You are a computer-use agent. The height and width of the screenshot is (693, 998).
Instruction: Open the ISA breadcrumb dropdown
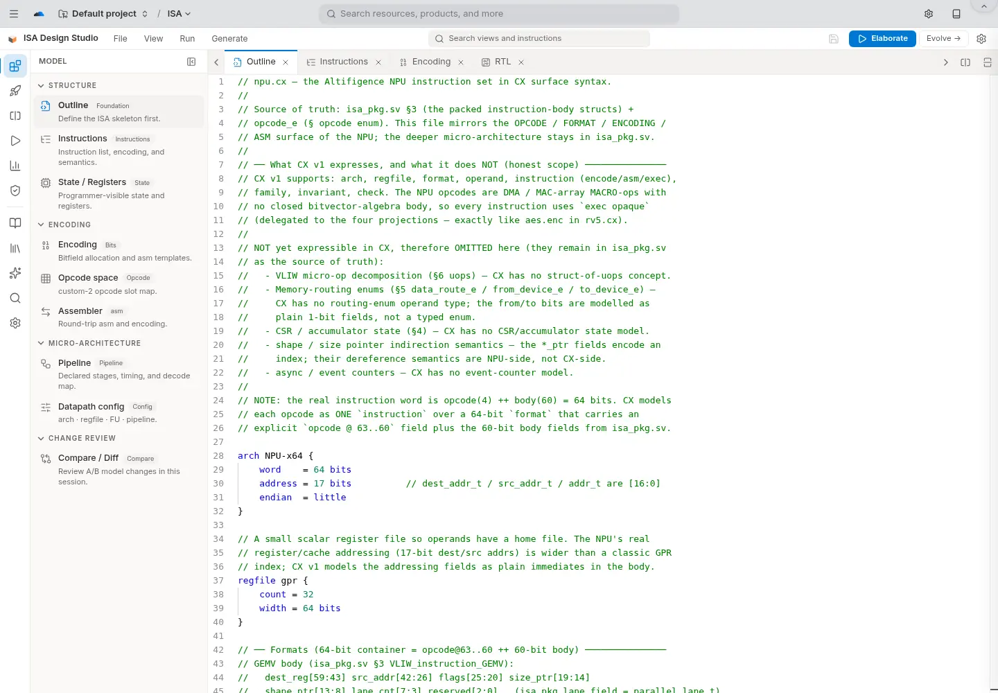click(x=179, y=14)
